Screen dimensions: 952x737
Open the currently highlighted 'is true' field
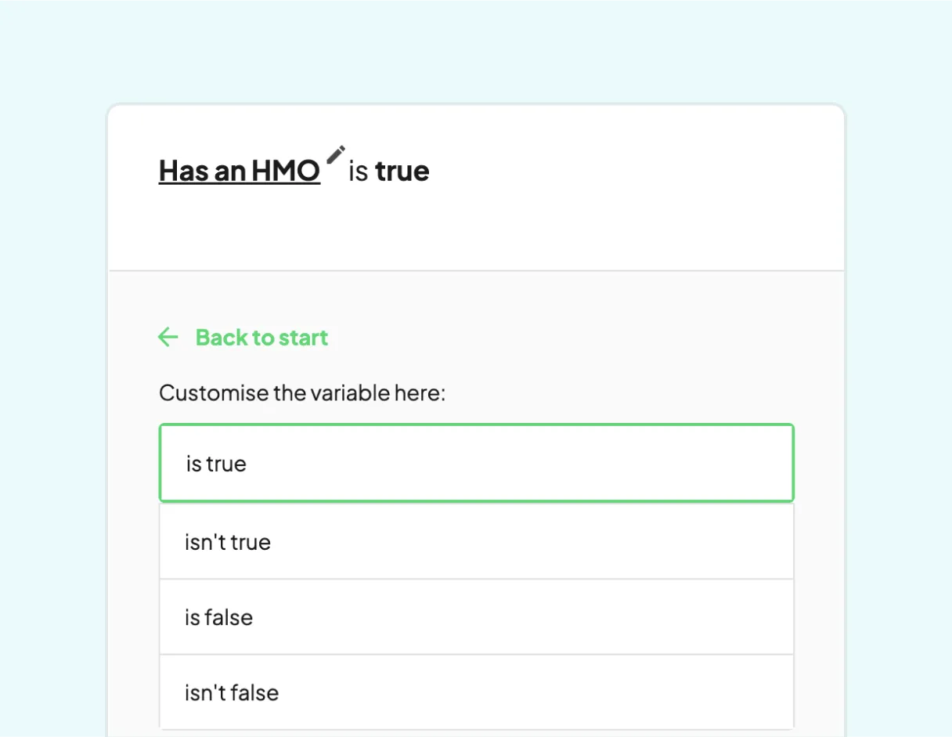tap(476, 463)
